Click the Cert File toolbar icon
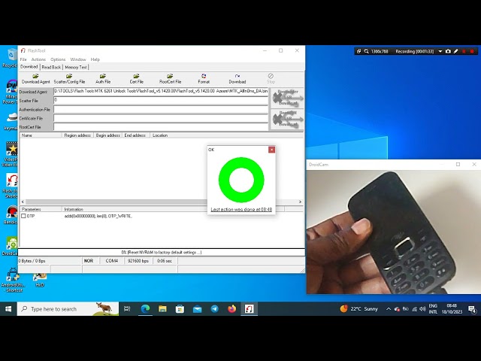Viewport: 481px width, 361px height. [x=137, y=78]
